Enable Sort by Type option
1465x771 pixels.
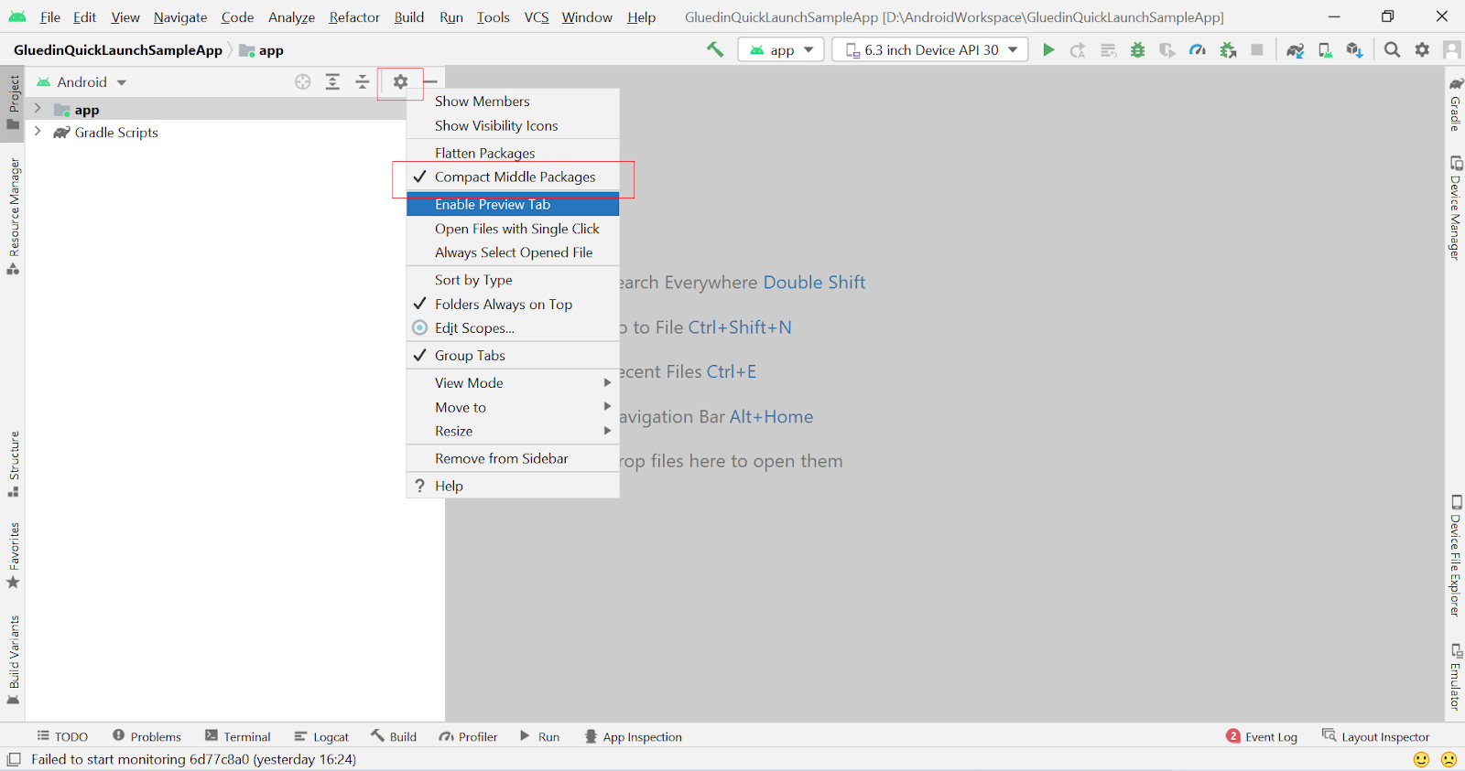pyautogui.click(x=513, y=280)
